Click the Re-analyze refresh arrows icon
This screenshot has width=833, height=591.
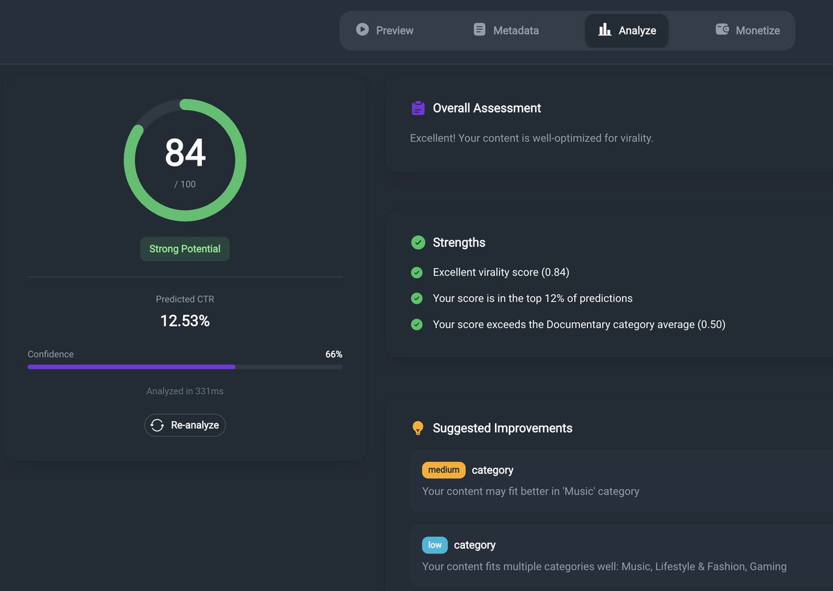pos(158,425)
